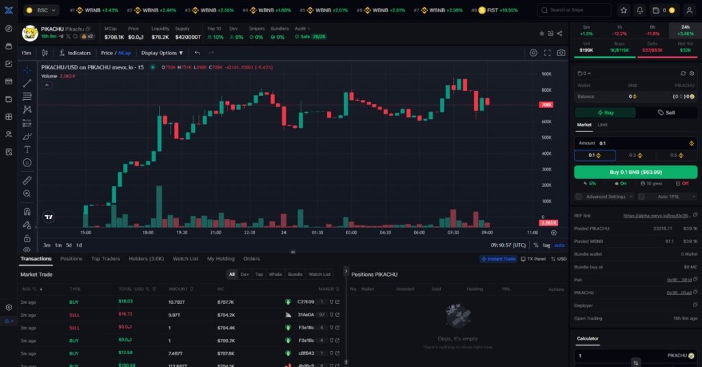702x367 pixels.
Task: Share the PIKACHU token page
Action: (x=559, y=34)
